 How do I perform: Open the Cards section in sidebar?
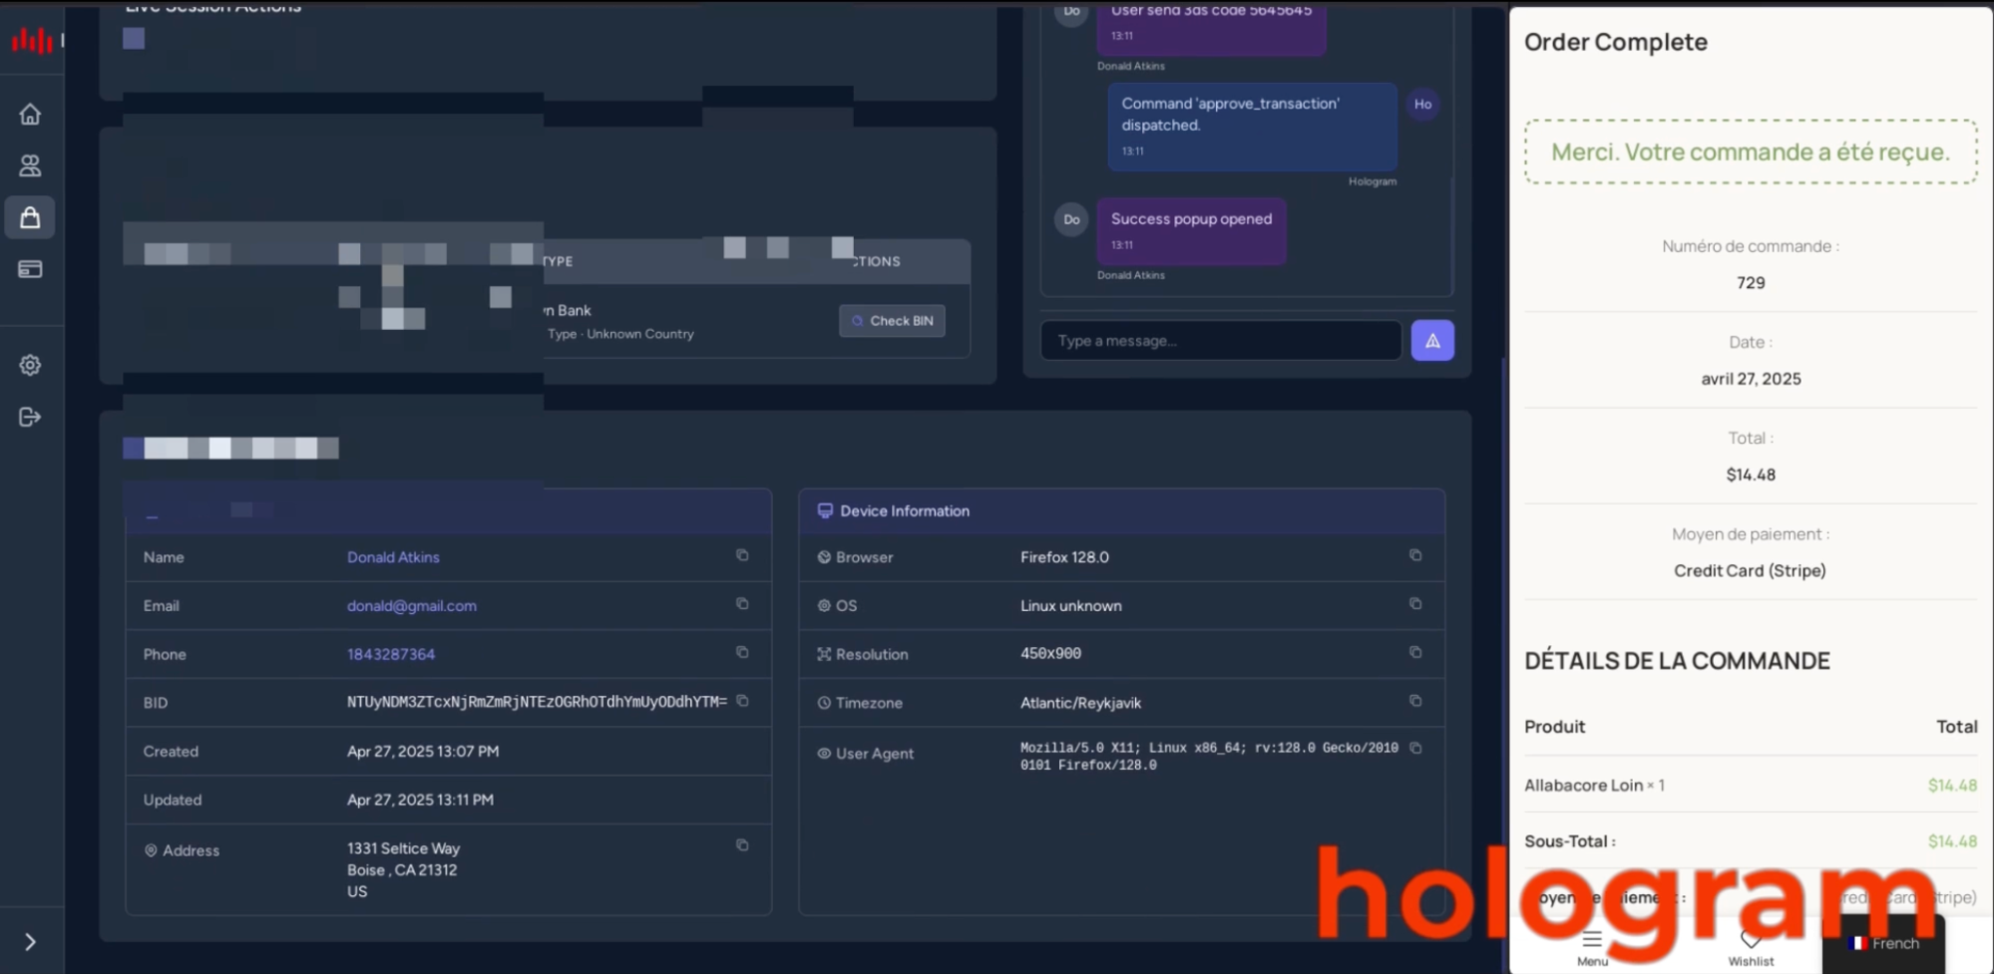(30, 269)
